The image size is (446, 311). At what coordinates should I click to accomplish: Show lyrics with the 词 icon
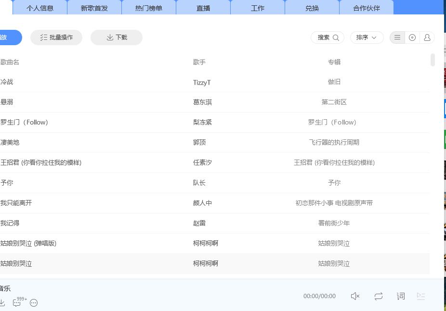pyautogui.click(x=401, y=296)
